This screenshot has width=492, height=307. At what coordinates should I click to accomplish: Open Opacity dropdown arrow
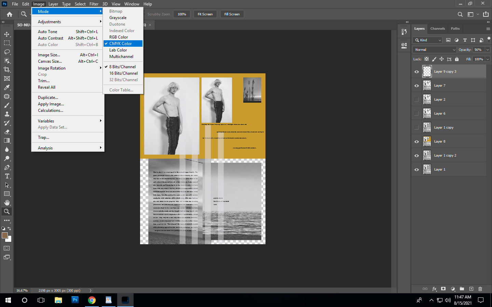click(488, 50)
